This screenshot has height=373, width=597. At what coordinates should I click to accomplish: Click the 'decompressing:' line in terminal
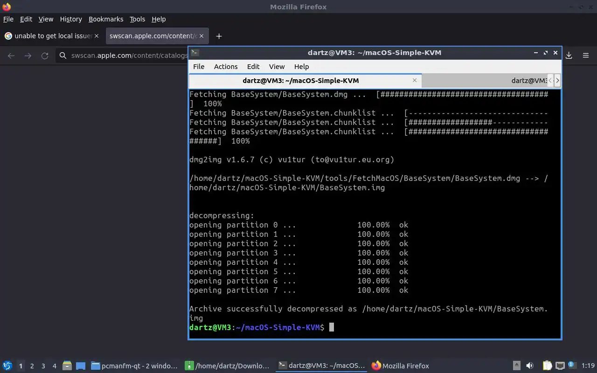coord(222,215)
